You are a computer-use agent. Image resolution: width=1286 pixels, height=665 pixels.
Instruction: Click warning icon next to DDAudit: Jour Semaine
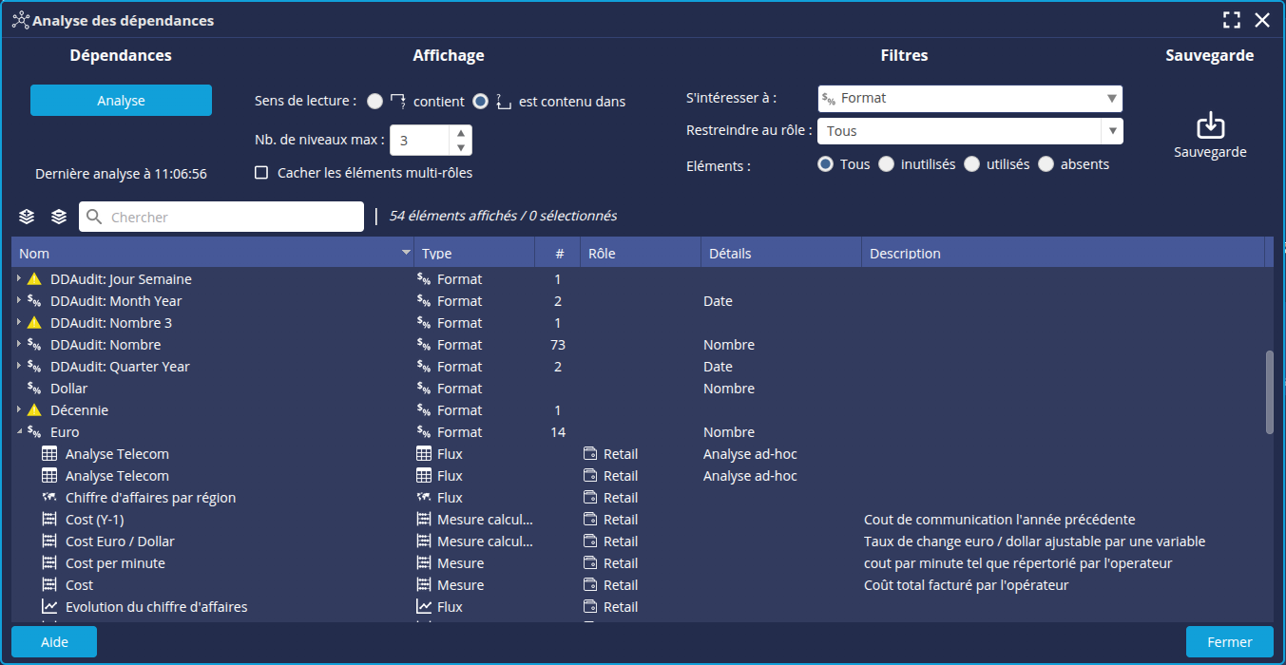click(34, 279)
